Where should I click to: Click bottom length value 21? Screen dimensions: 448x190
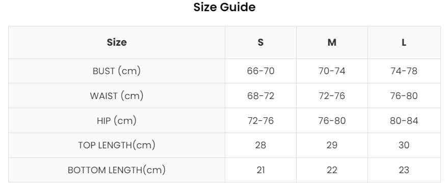coord(260,170)
